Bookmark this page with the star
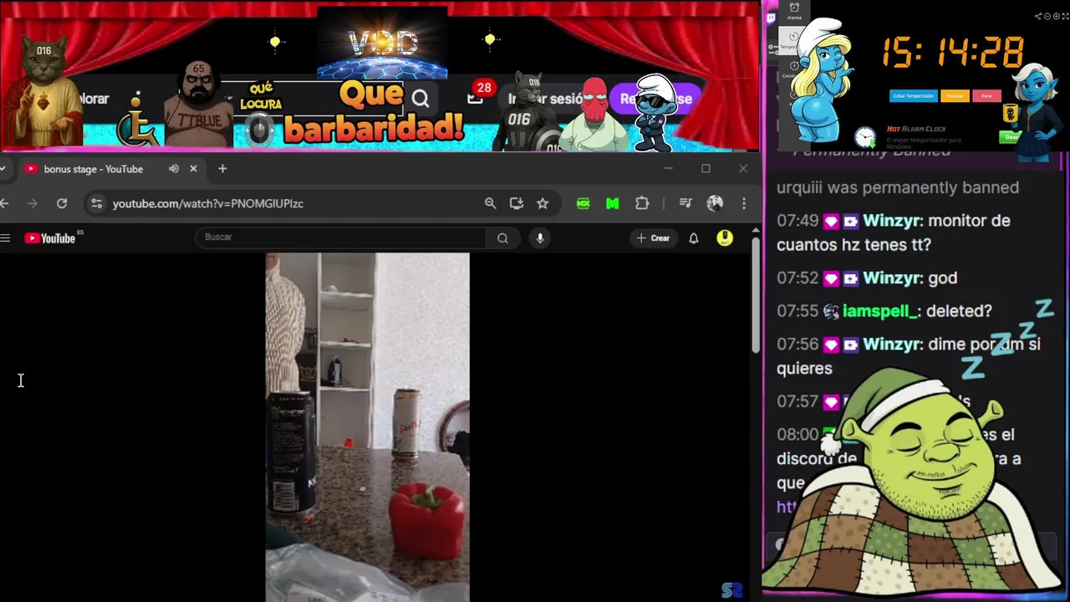 (x=543, y=203)
